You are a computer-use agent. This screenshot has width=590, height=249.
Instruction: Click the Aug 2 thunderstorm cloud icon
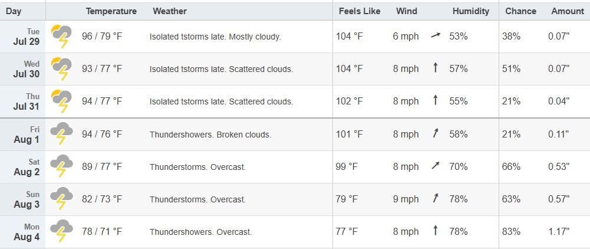[x=61, y=166]
